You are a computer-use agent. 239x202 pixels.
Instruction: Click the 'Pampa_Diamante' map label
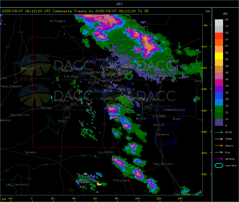point(11,86)
